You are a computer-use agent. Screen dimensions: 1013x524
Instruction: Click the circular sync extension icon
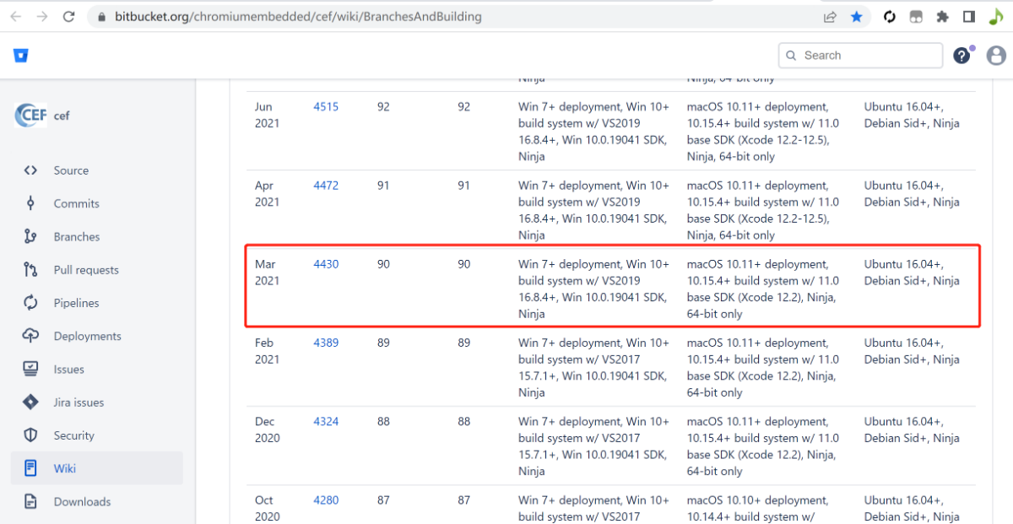click(890, 17)
